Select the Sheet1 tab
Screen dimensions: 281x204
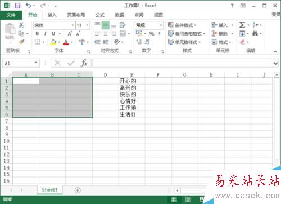(49, 190)
